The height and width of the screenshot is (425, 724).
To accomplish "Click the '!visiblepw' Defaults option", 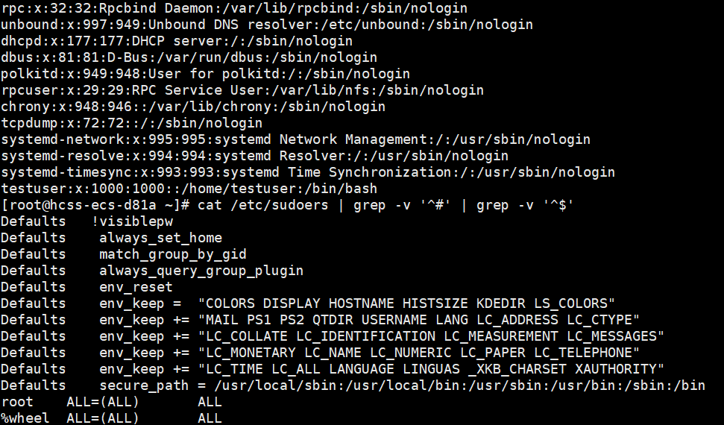I will pos(131,221).
